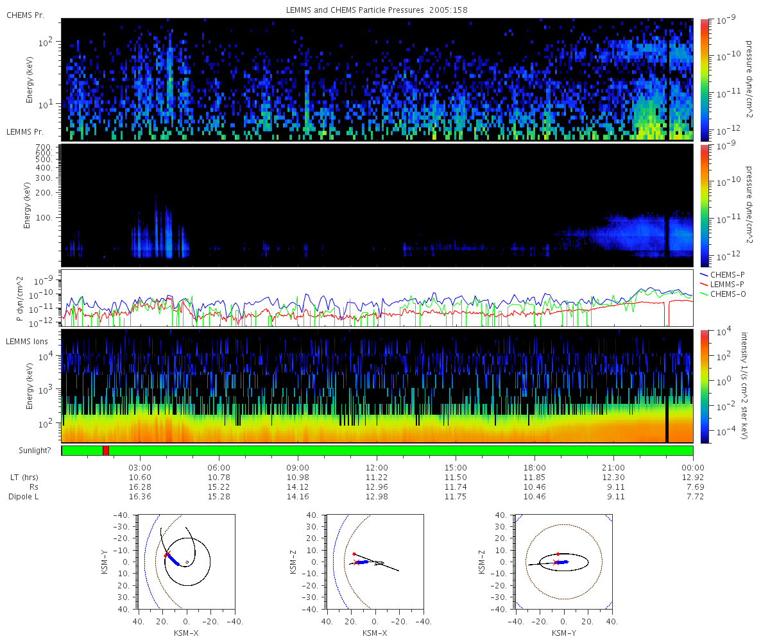
Task: Click the 03:00 time tick label
Action: (140, 467)
